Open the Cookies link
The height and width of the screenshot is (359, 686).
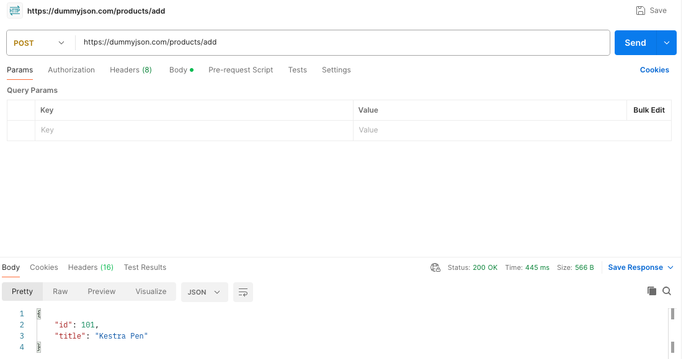click(x=654, y=70)
